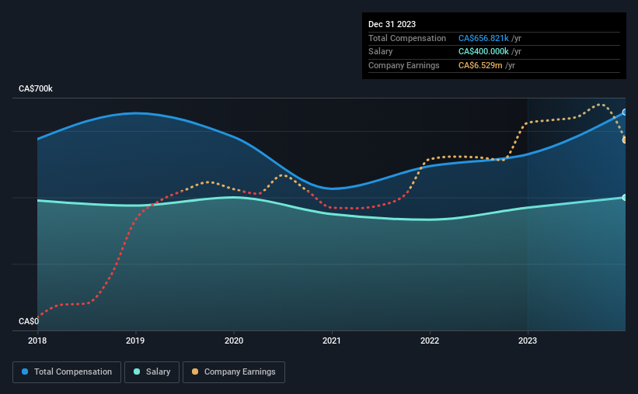Click the orange Company Earnings legend dot

pos(195,372)
